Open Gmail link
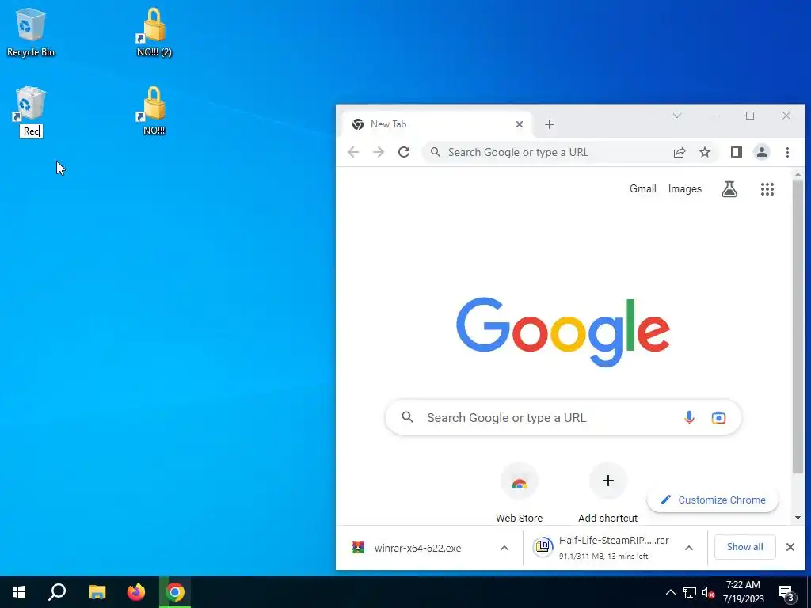This screenshot has height=608, width=811. click(x=642, y=188)
